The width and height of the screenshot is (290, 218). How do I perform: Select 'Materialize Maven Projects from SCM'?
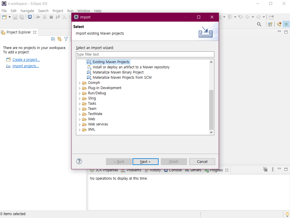[x=122, y=77]
